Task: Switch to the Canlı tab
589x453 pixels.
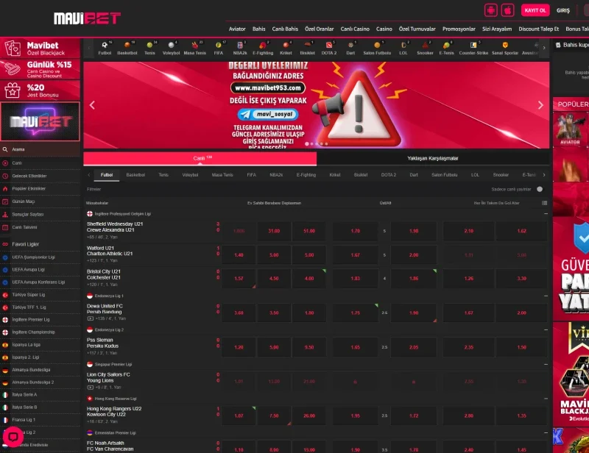Action: [x=200, y=158]
